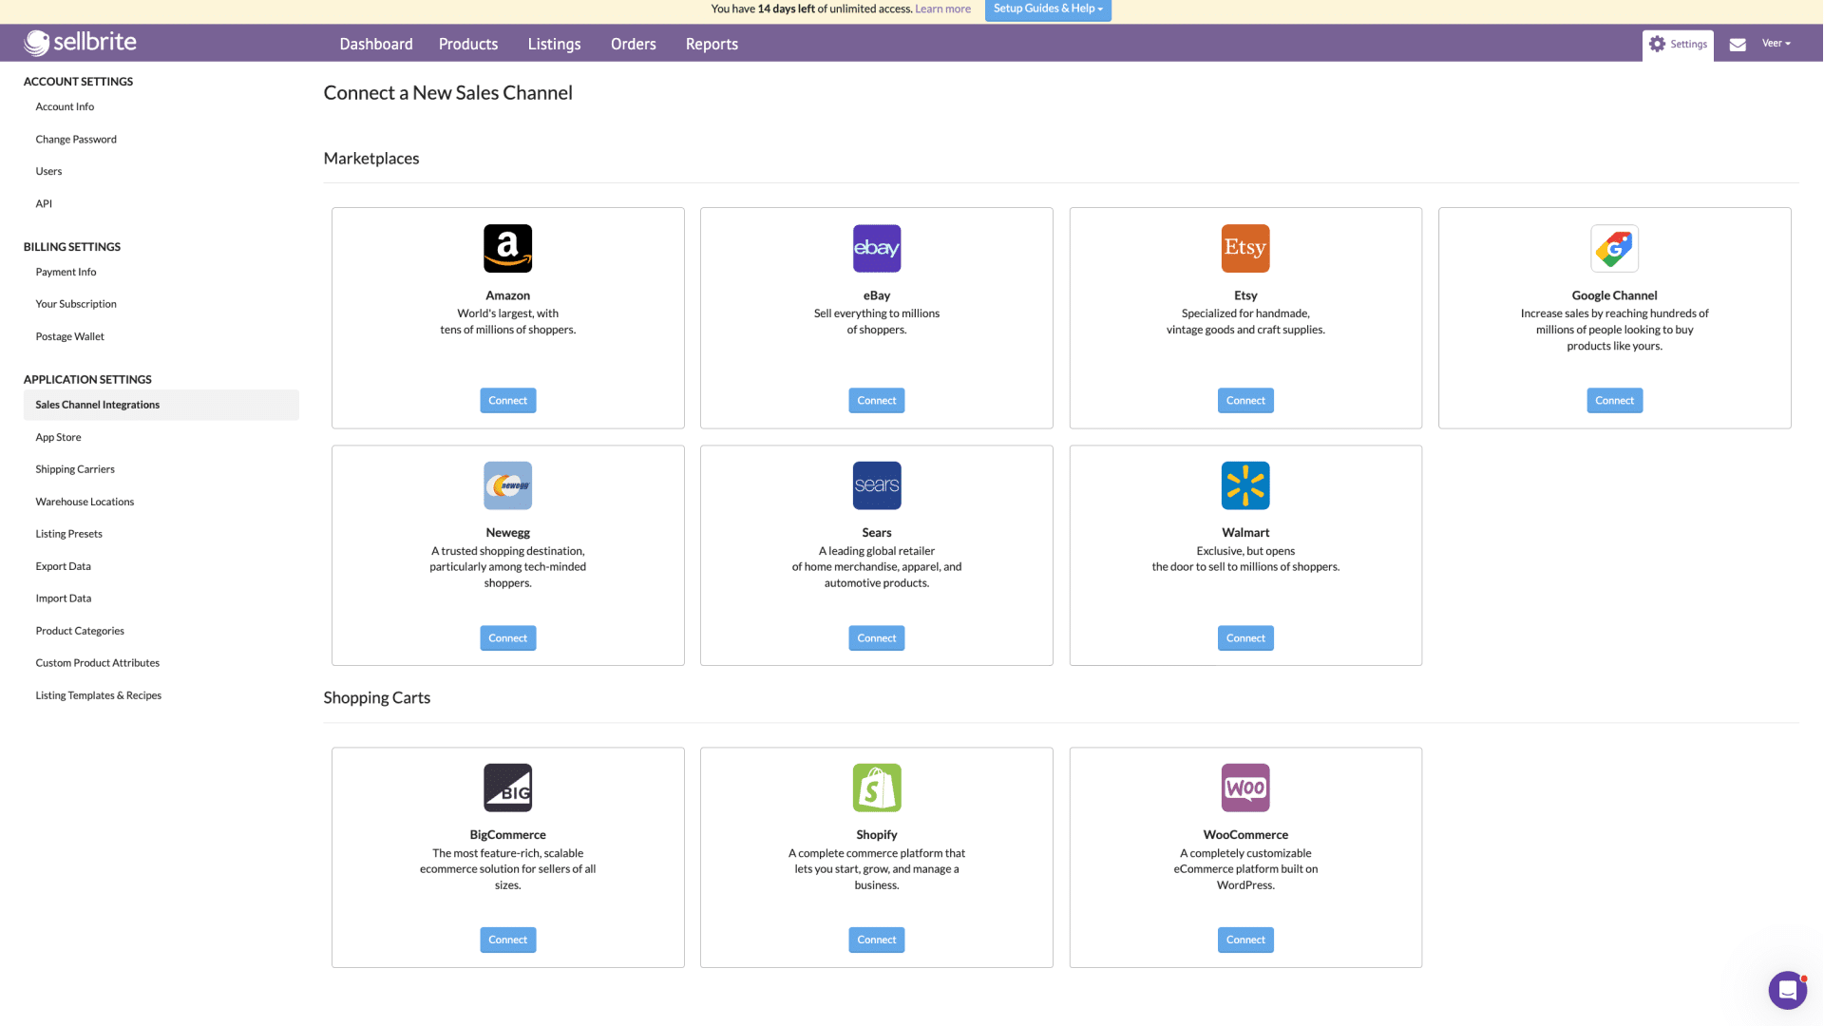This screenshot has width=1824, height=1026.
Task: Go to the Dashboard tab
Action: click(376, 44)
